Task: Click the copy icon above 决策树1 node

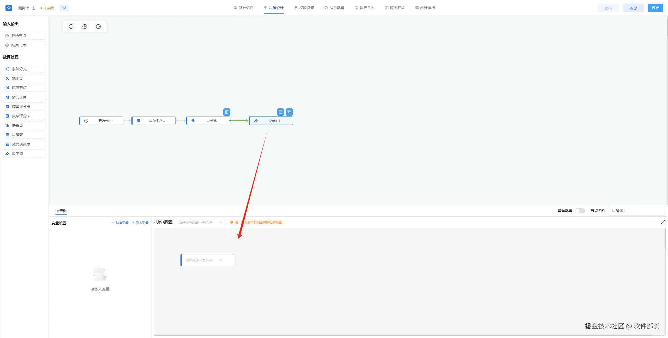Action: coord(289,112)
